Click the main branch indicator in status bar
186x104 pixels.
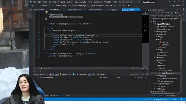(x=175, y=99)
